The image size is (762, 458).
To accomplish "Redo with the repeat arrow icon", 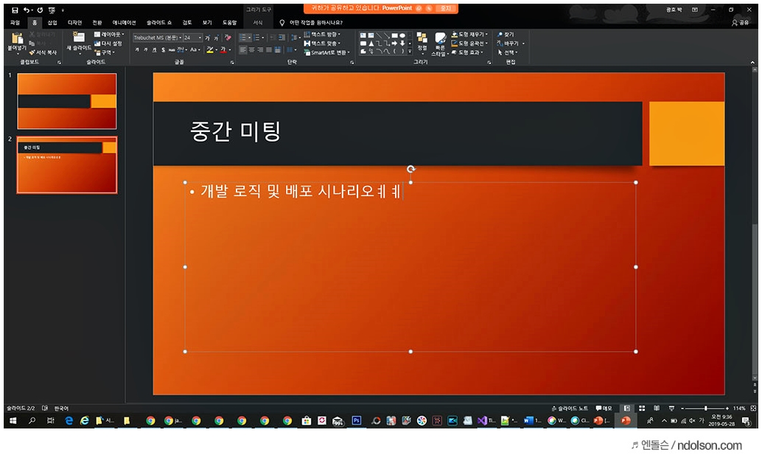I will pos(40,10).
